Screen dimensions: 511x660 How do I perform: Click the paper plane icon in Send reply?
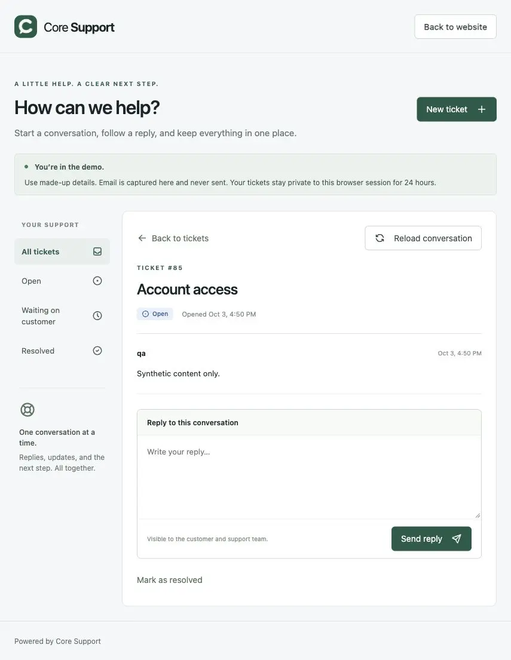pos(457,539)
